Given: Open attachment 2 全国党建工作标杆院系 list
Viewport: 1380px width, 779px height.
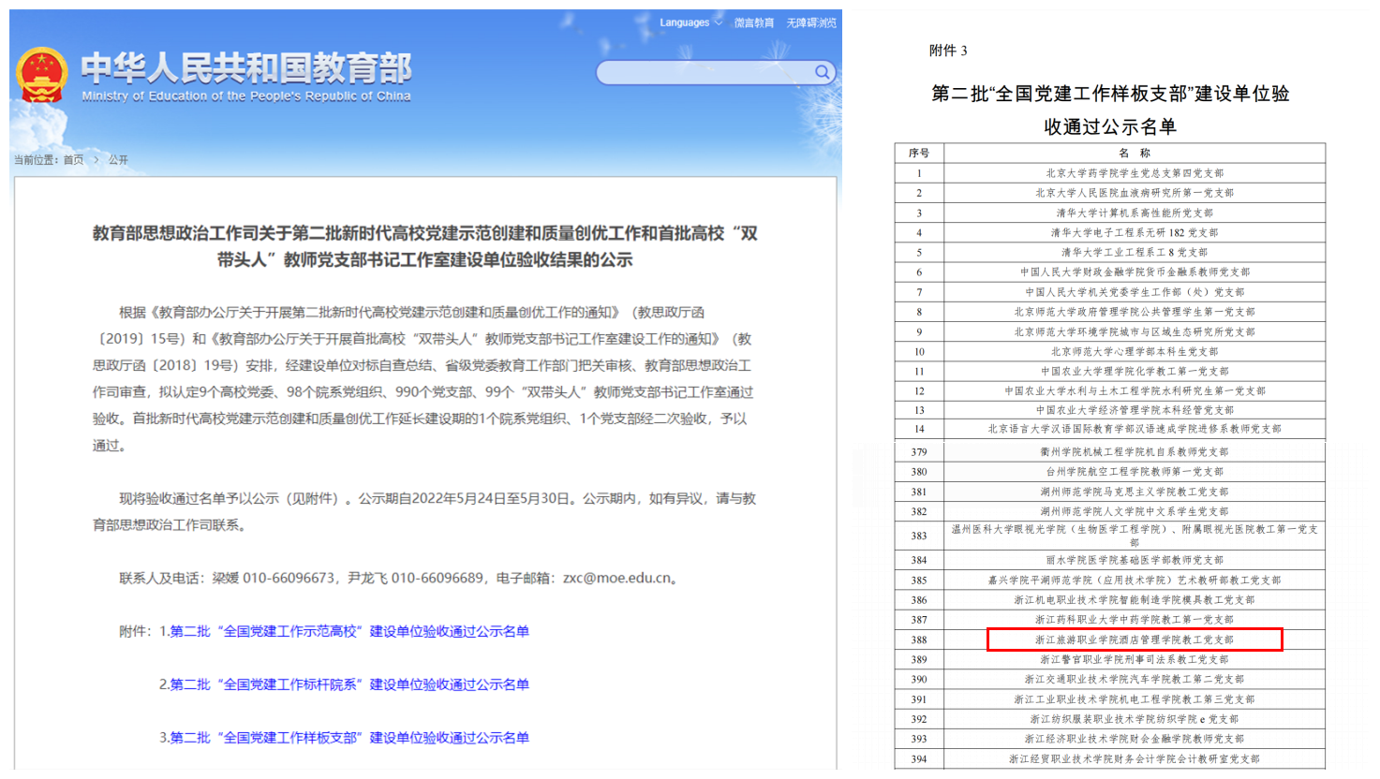Looking at the screenshot, I should click(x=349, y=684).
